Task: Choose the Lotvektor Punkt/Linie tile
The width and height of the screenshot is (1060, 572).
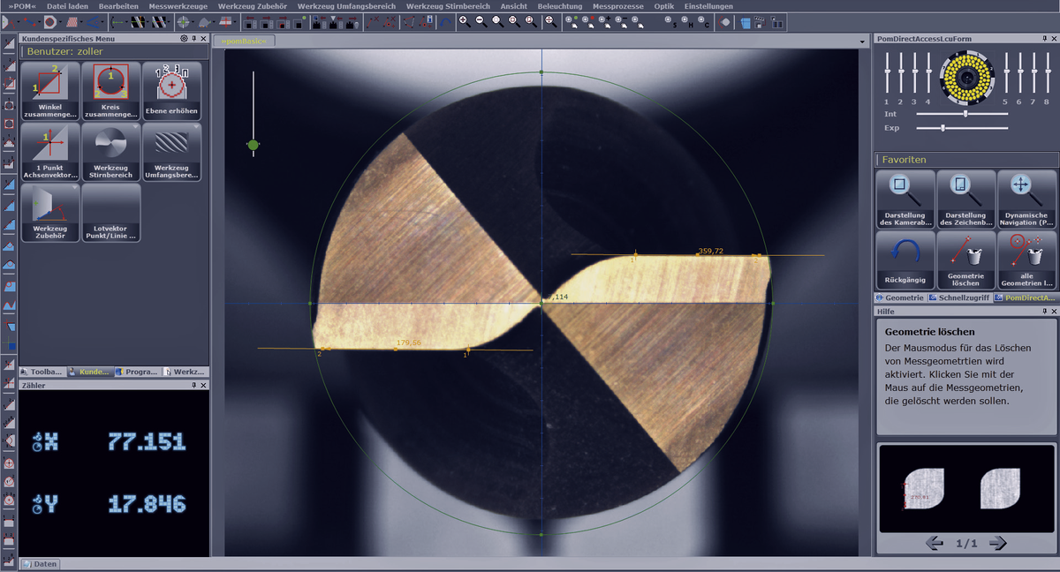Action: [x=110, y=213]
